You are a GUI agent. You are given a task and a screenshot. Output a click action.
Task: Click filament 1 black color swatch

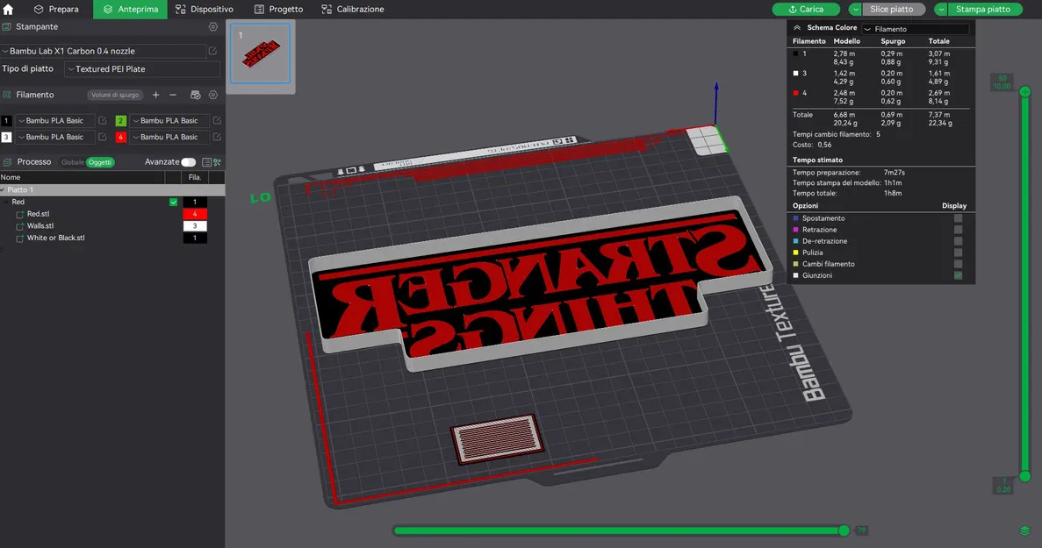point(6,121)
